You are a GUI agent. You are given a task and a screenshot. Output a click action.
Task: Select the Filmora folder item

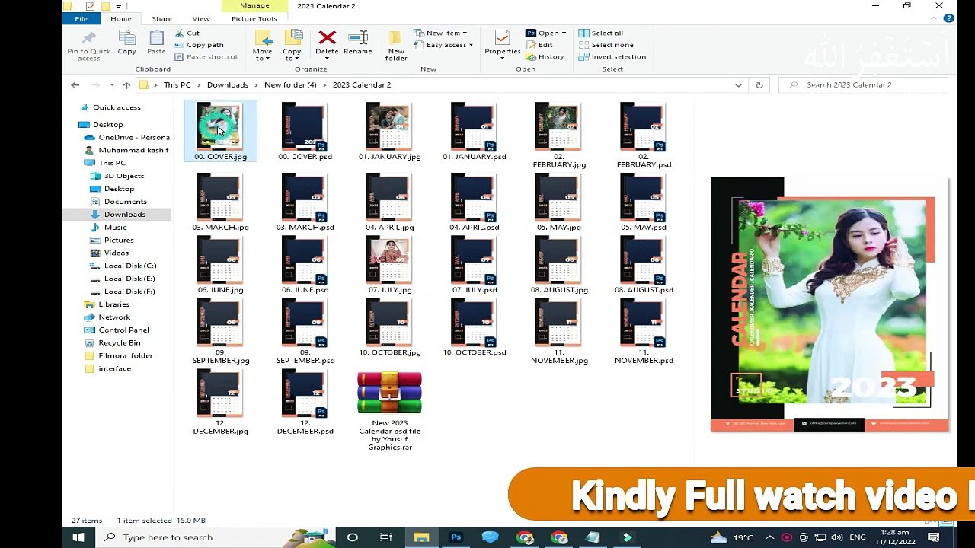pyautogui.click(x=117, y=355)
